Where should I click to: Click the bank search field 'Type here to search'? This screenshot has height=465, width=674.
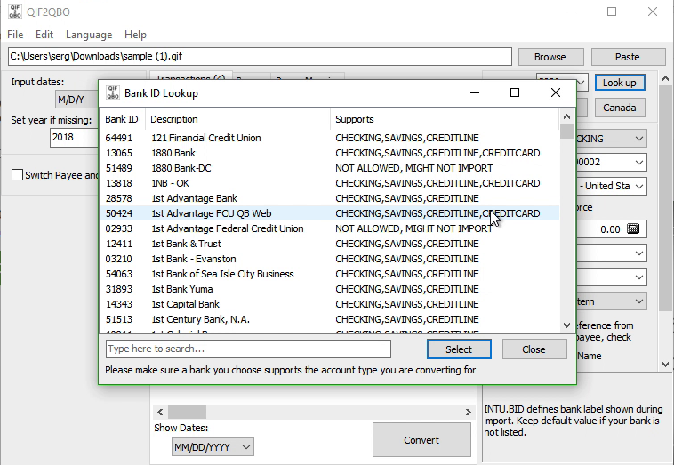[248, 349]
